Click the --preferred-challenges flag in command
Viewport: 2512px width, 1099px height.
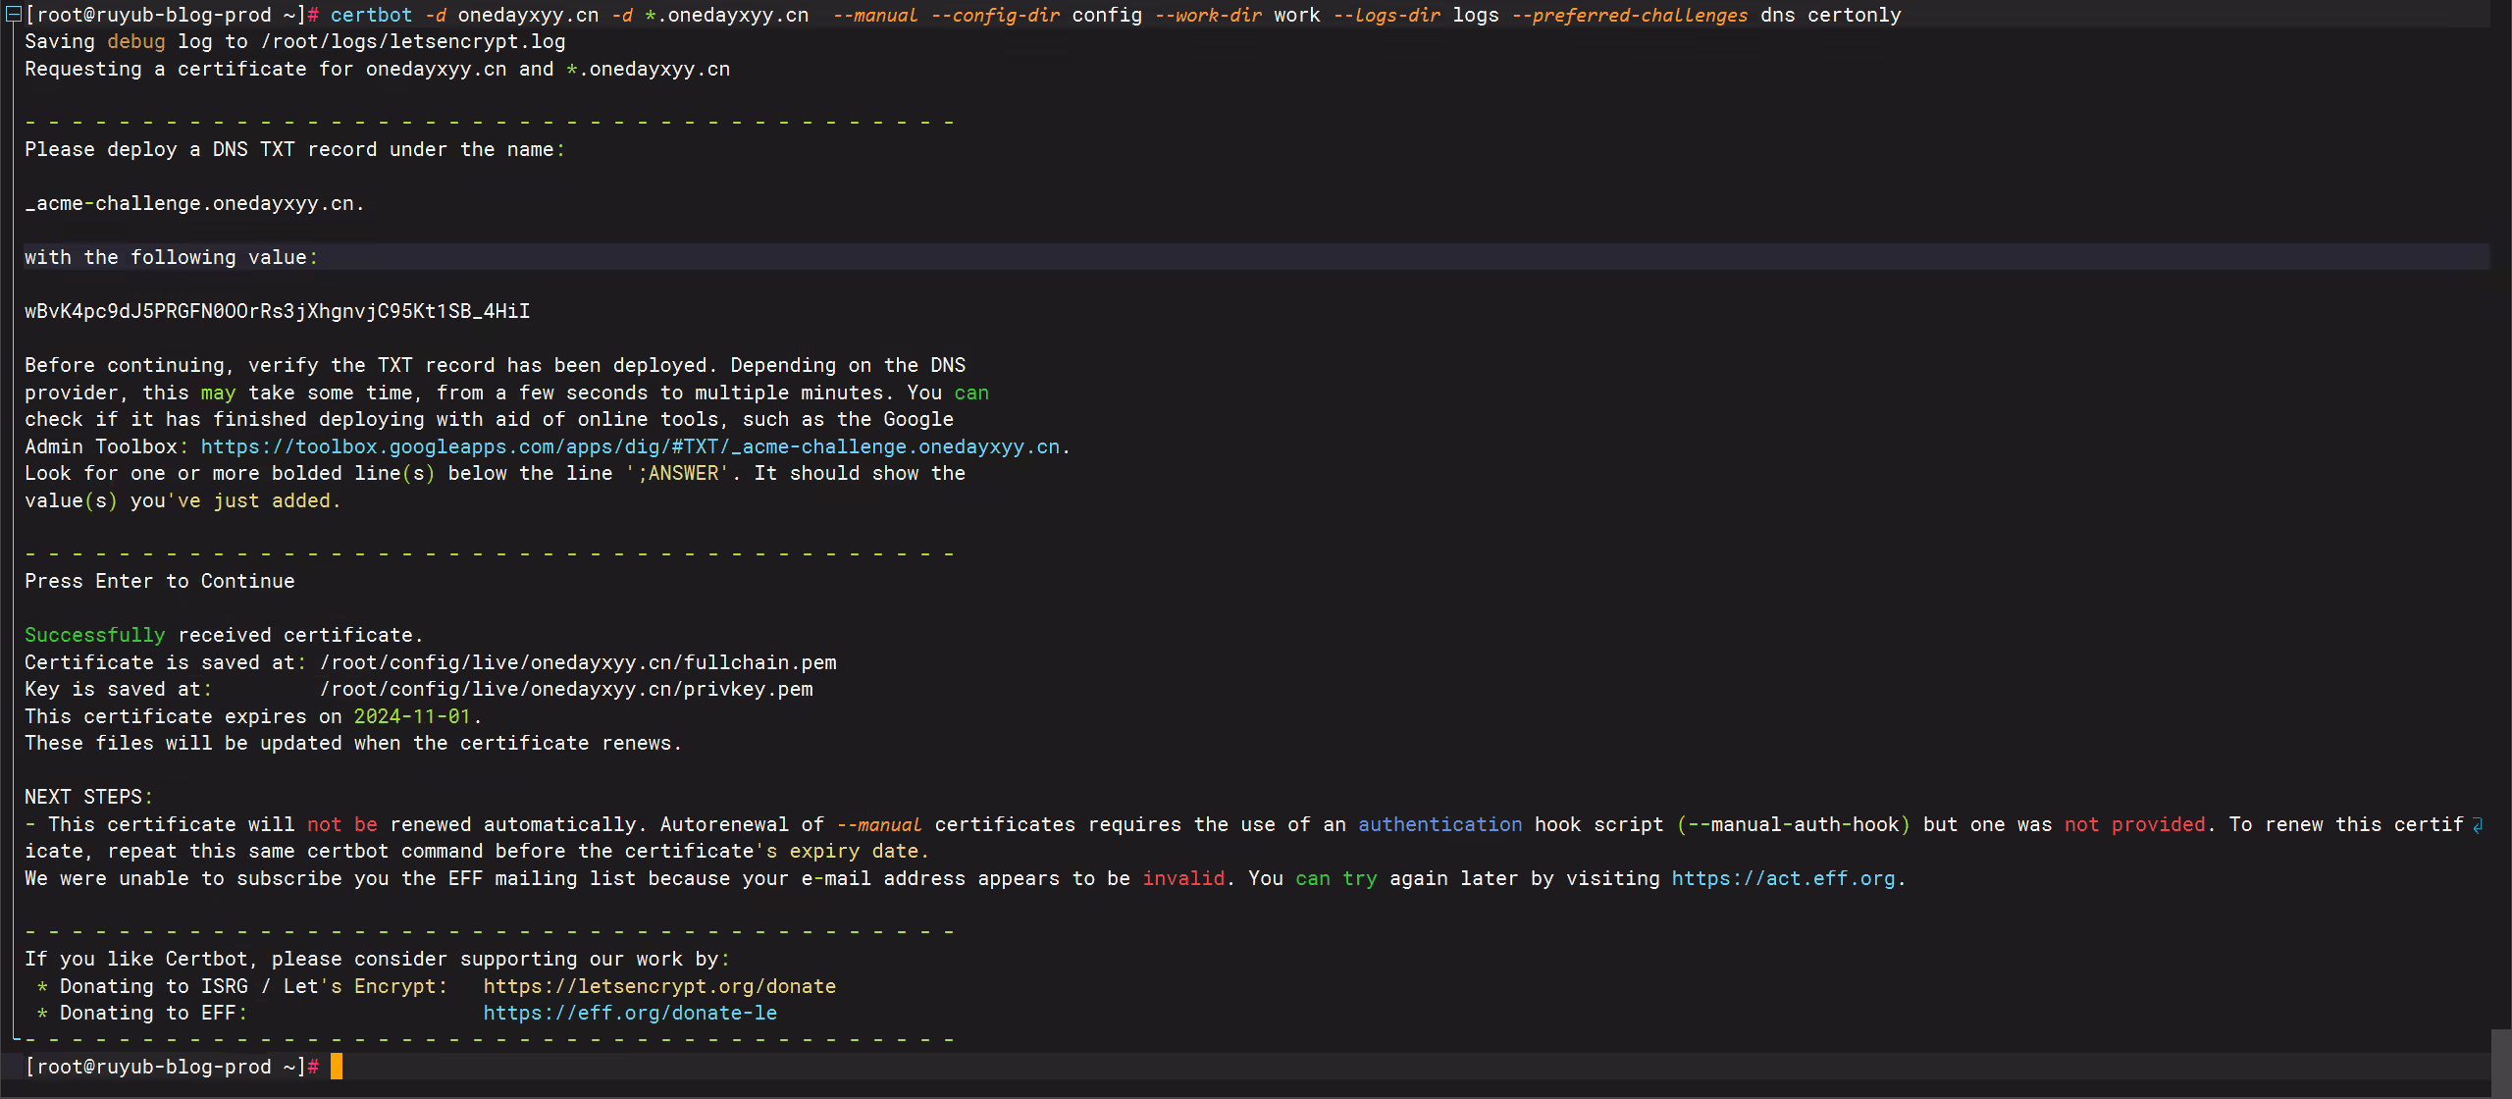1630,15
